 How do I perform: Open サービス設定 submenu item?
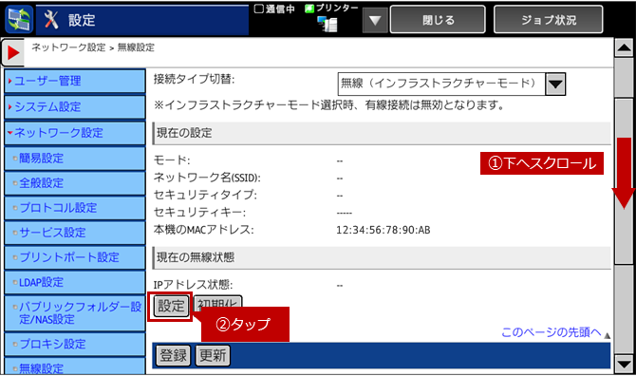[x=75, y=233]
